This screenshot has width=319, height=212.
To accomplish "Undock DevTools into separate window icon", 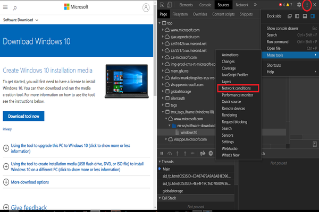I will pyautogui.click(x=290, y=16).
